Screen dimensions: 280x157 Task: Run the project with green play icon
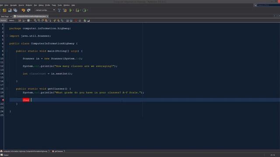tap(71, 10)
